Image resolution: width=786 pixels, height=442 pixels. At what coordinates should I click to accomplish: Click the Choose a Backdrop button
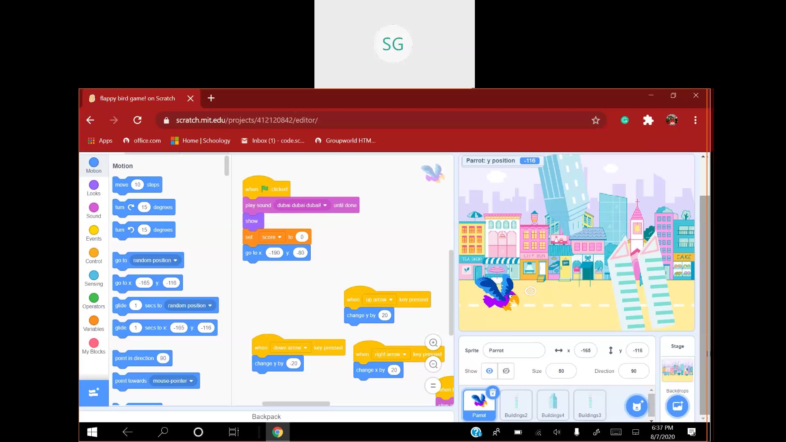tap(678, 406)
